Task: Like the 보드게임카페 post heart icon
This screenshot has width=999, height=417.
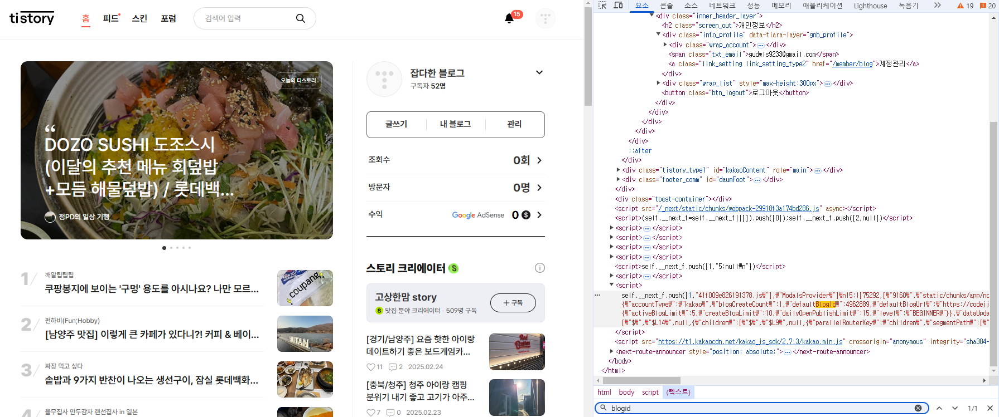Action: (x=371, y=367)
